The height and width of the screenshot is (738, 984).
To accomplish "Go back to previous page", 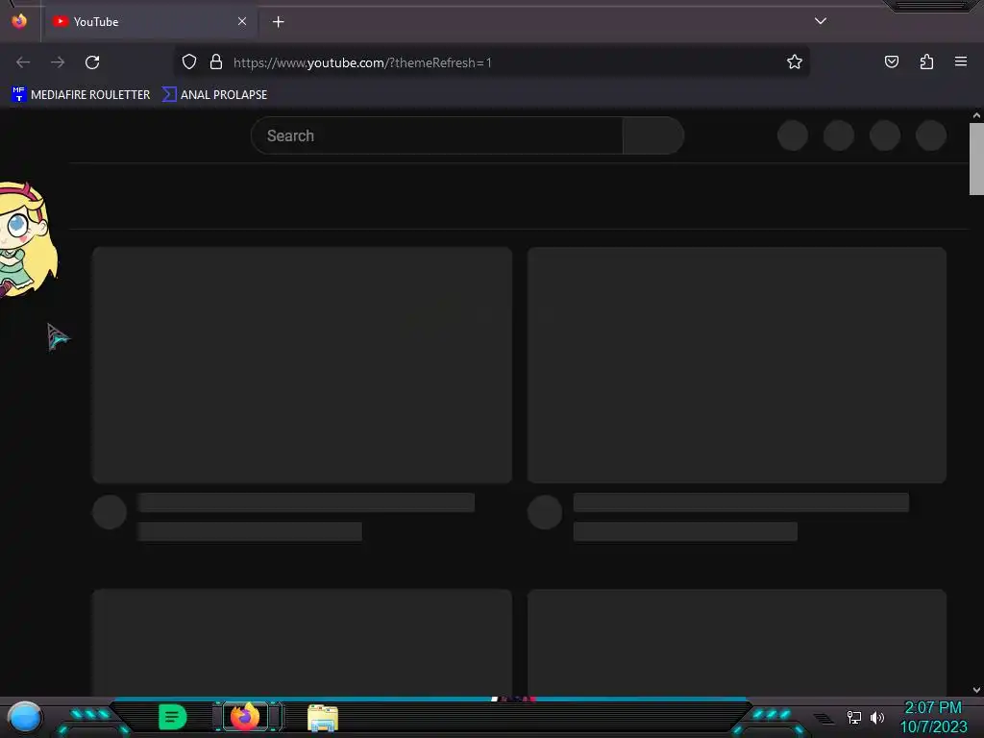I will click(23, 62).
